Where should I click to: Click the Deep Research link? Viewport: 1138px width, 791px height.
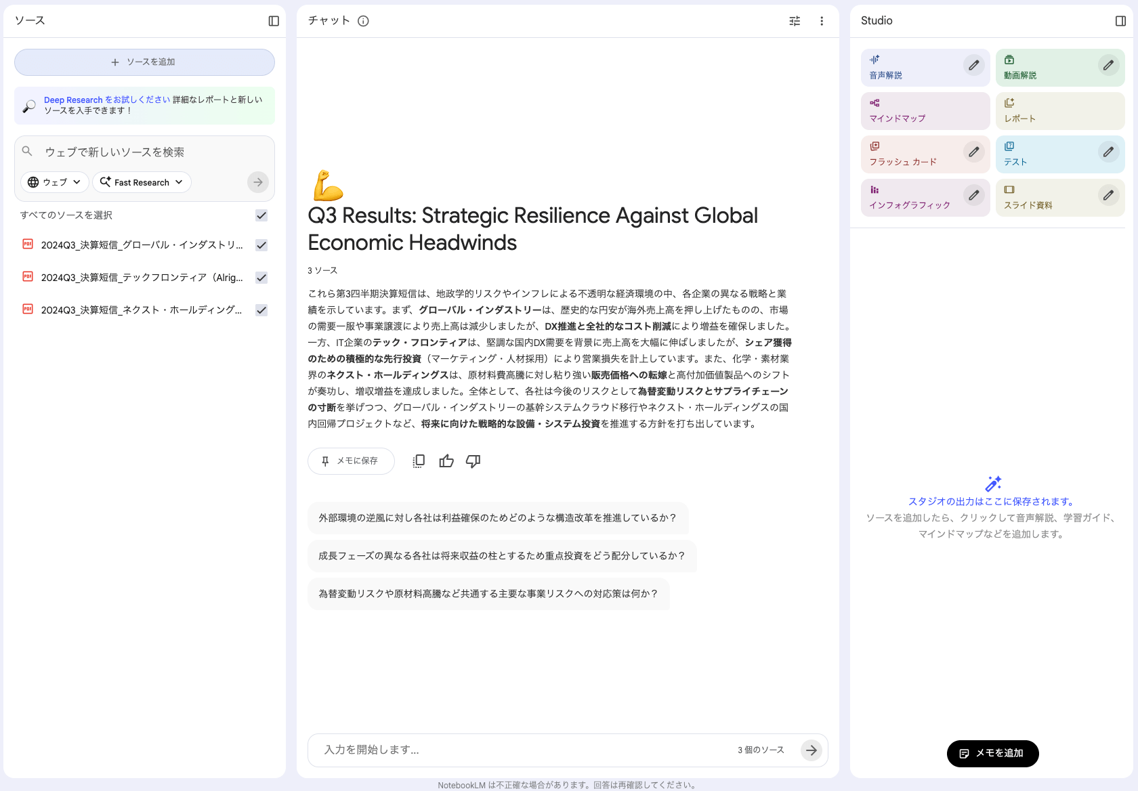72,99
